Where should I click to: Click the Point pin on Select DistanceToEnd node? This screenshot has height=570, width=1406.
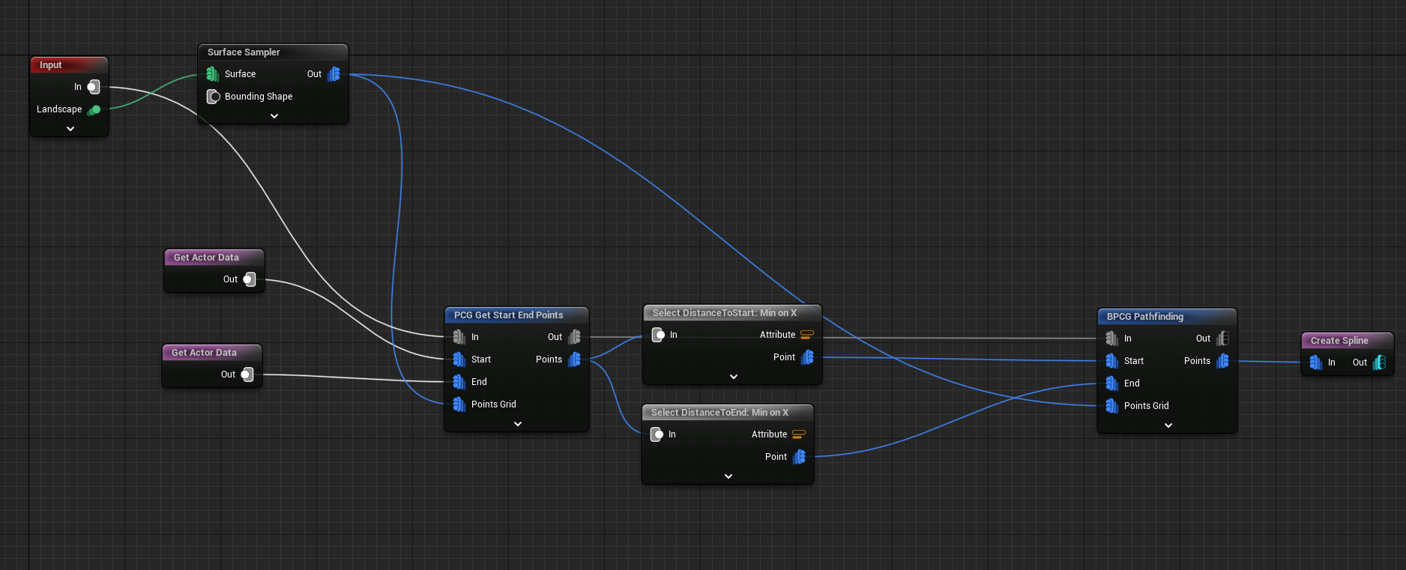tap(799, 457)
